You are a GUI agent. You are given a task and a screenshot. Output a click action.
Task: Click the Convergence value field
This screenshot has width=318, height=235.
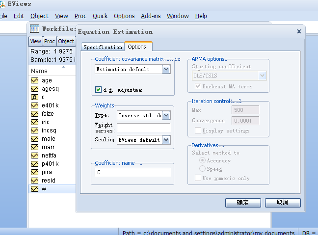pos(245,121)
